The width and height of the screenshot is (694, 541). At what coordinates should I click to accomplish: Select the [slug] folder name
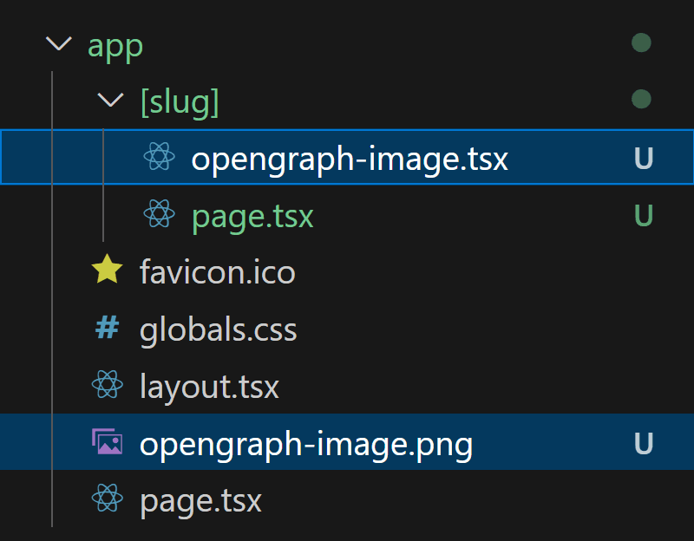point(180,101)
